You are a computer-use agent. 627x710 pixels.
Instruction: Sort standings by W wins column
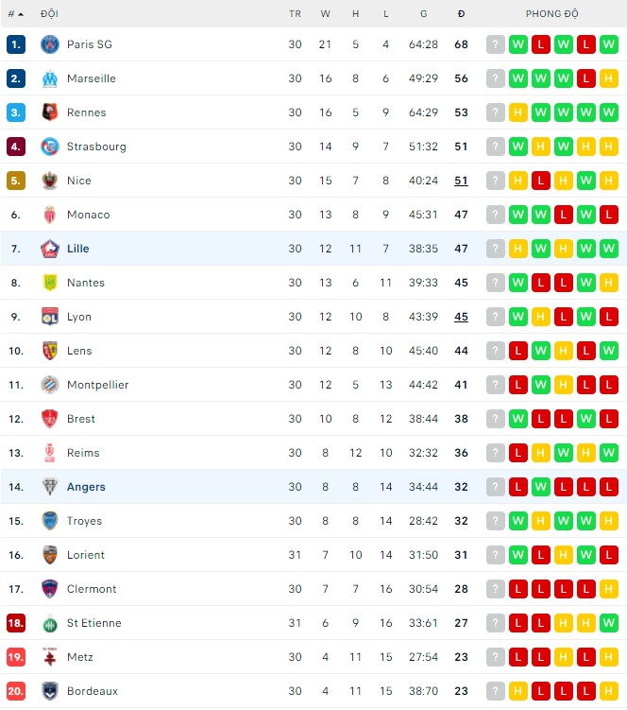[326, 14]
